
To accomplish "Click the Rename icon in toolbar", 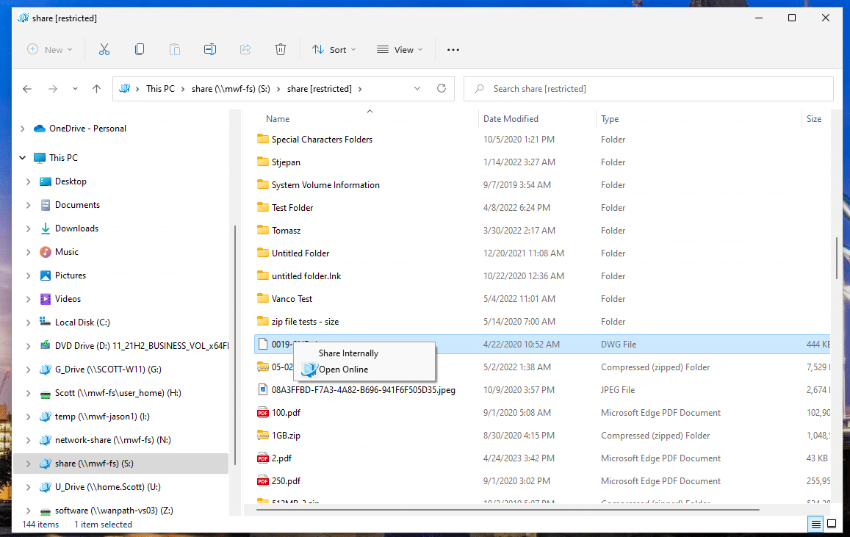I will coord(209,49).
